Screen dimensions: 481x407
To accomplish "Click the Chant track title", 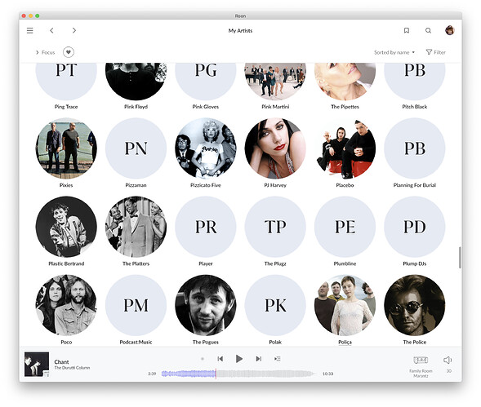I will 61,362.
